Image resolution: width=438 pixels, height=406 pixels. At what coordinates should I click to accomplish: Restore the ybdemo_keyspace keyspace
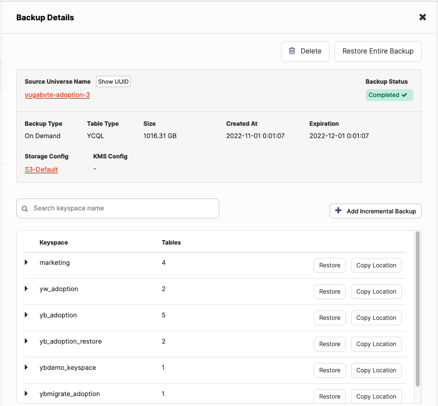point(330,370)
